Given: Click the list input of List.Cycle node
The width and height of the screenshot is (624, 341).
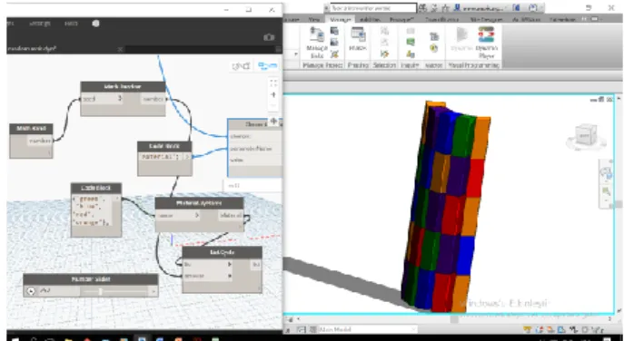Looking at the screenshot, I should 207,264.
